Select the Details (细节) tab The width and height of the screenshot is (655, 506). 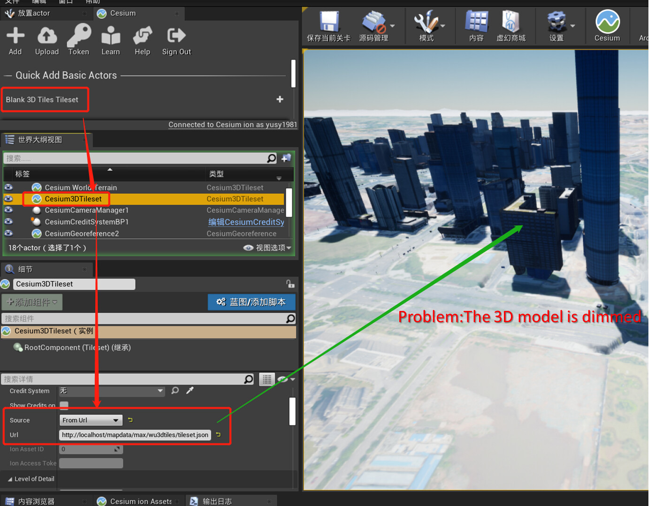tap(46, 269)
